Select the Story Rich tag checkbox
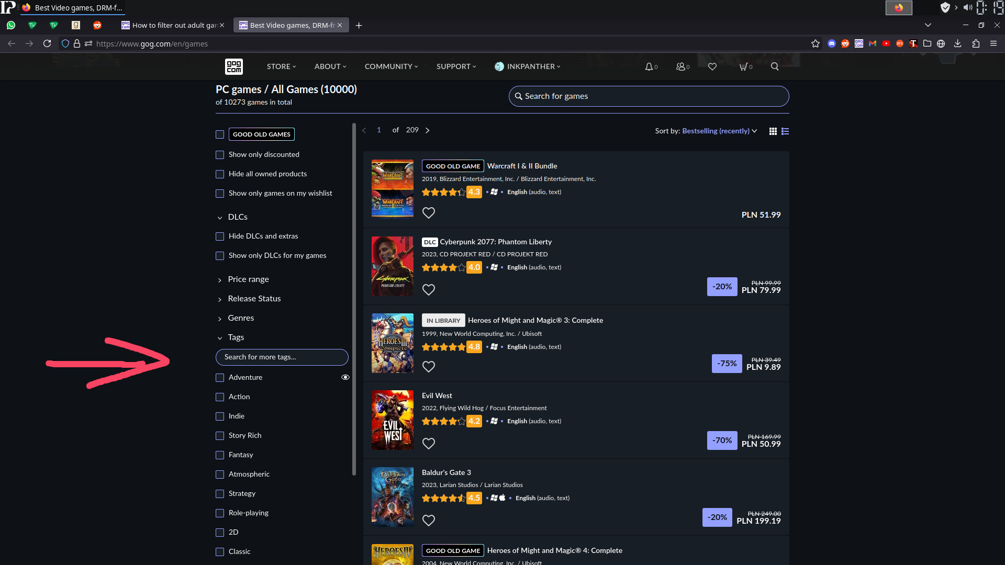 [x=220, y=436]
